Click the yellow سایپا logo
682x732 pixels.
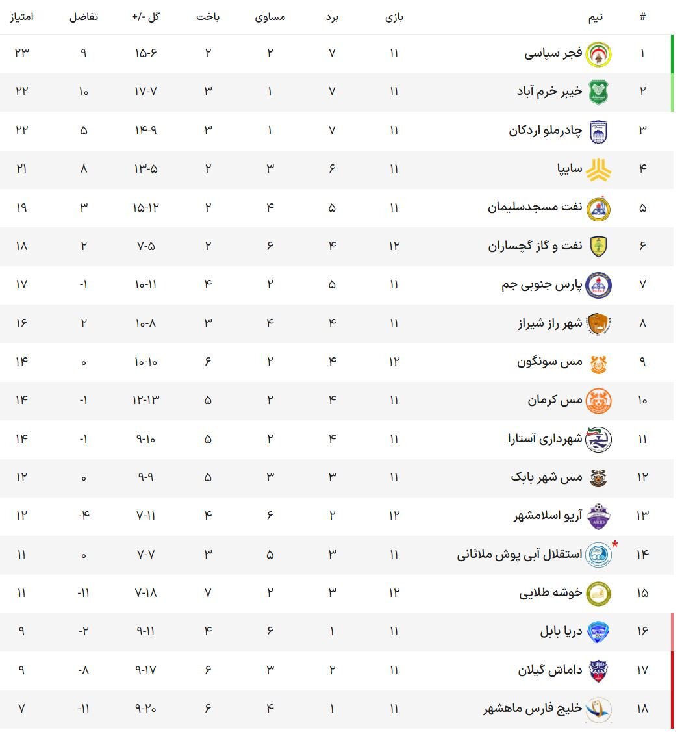[x=598, y=170]
